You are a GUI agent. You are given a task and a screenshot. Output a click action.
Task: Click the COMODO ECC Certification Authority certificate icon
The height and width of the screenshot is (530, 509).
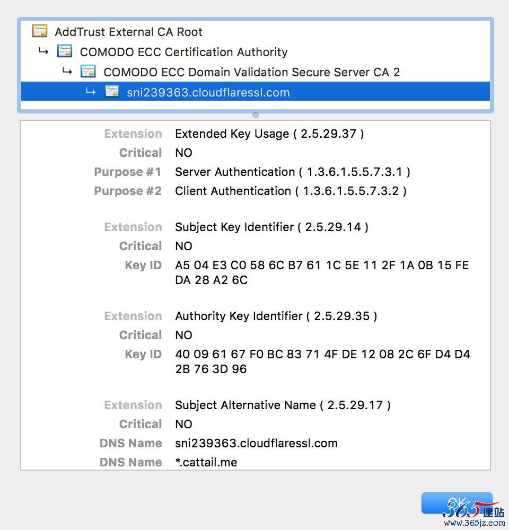pos(65,51)
